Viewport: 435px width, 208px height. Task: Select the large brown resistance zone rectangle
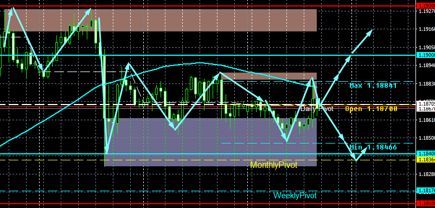click(x=161, y=20)
